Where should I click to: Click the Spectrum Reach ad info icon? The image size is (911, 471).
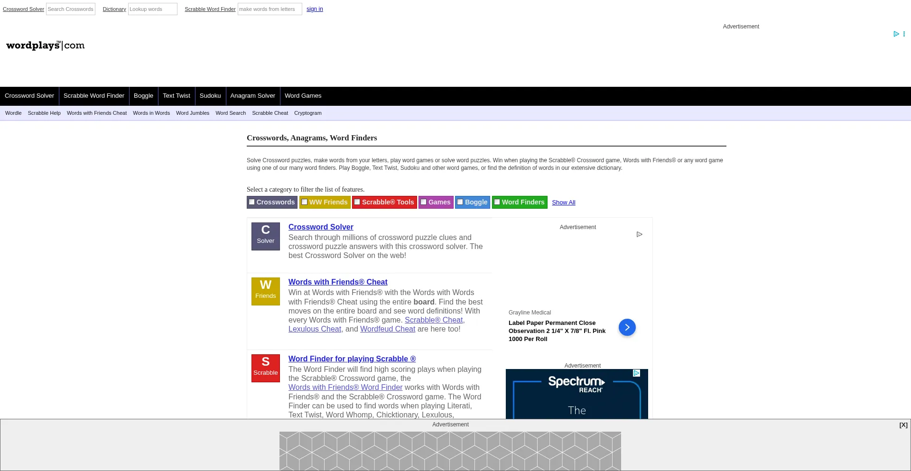coord(637,373)
